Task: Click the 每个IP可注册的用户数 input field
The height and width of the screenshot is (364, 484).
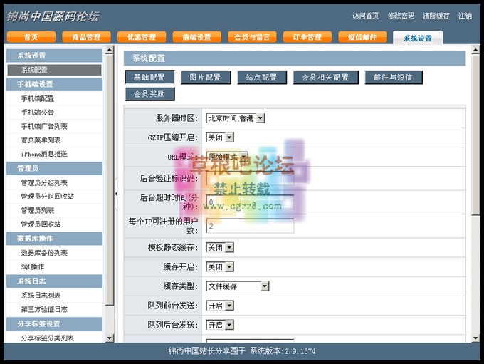Action: tap(250, 226)
